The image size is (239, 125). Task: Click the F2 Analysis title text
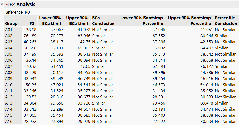[x=22, y=5]
